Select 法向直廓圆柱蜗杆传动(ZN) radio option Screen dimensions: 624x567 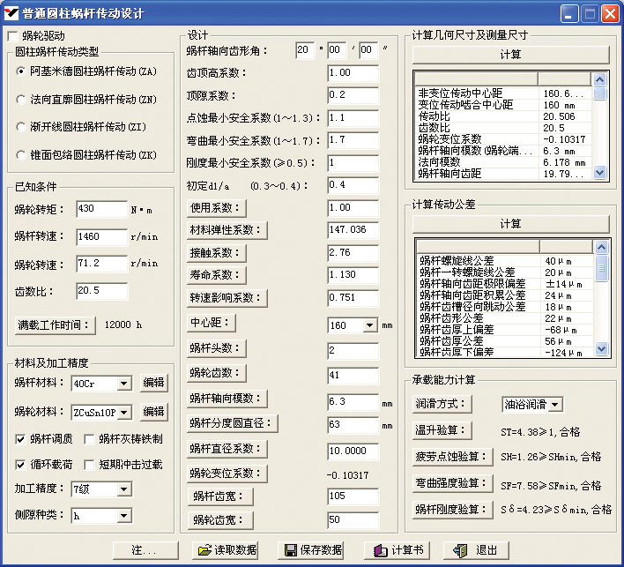coord(21,100)
